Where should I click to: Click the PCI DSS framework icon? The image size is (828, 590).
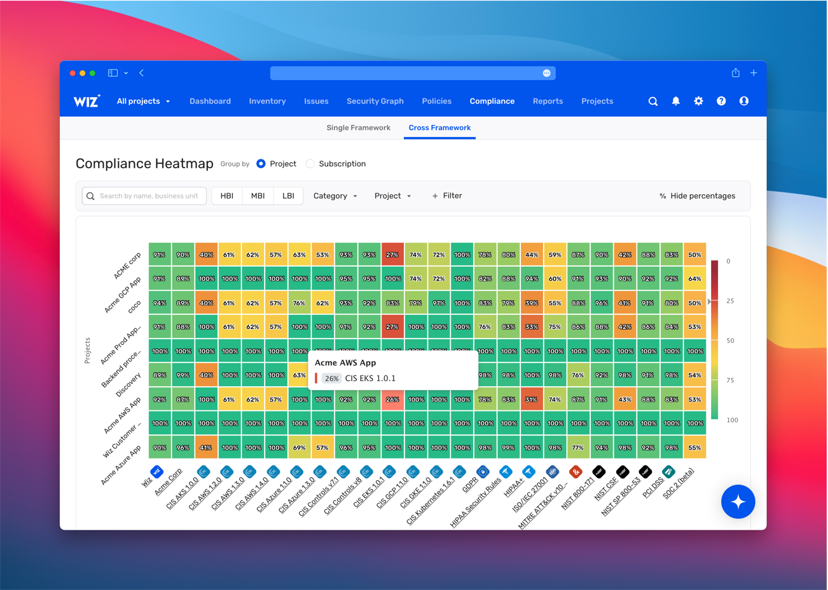click(668, 472)
